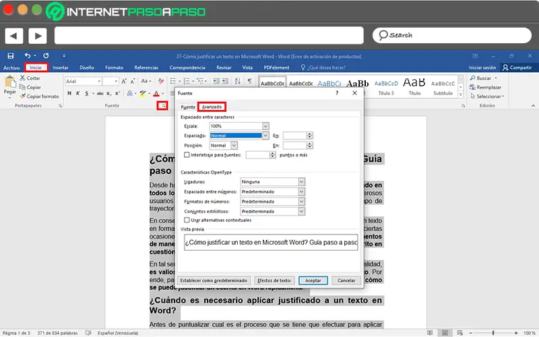539x337 pixels.
Task: Toggle paragraph marks pilcrow icon
Action: pyautogui.click(x=249, y=81)
